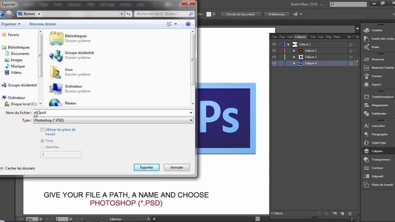Open the address bar path dropdown

tap(122, 14)
